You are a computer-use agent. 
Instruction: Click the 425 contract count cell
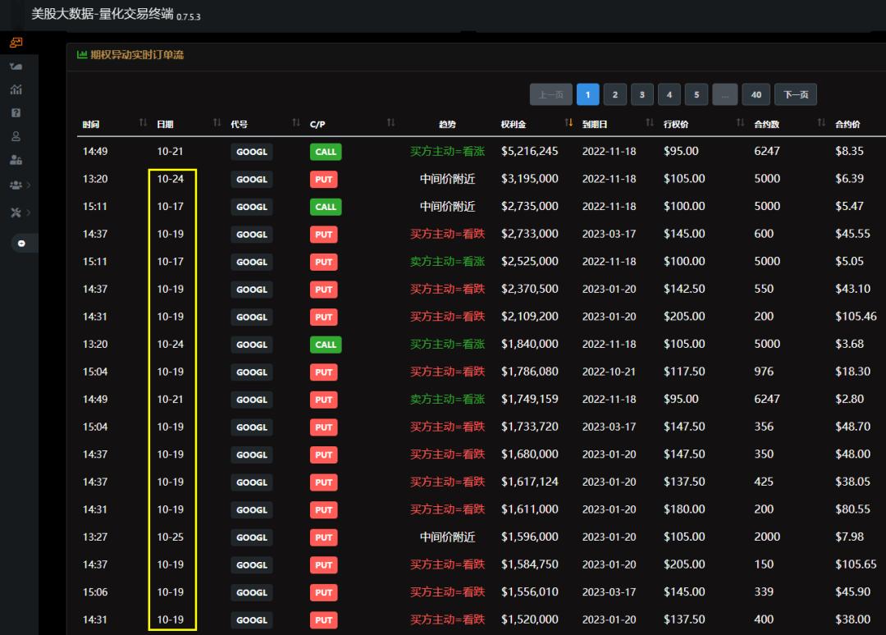[x=764, y=482]
